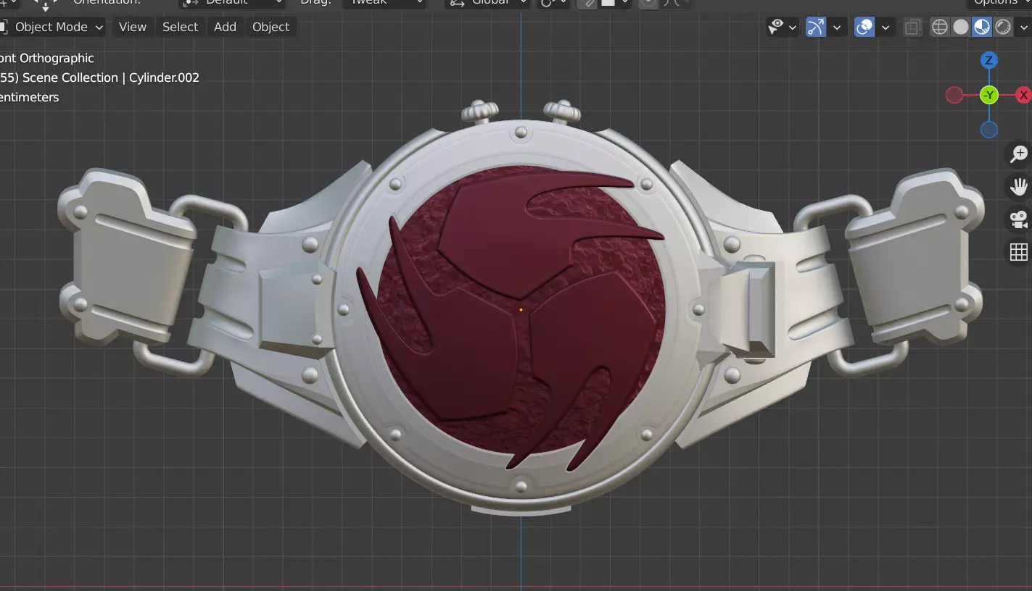The width and height of the screenshot is (1032, 591).
Task: Toggle viewport overlays on or off
Action: [x=864, y=28]
